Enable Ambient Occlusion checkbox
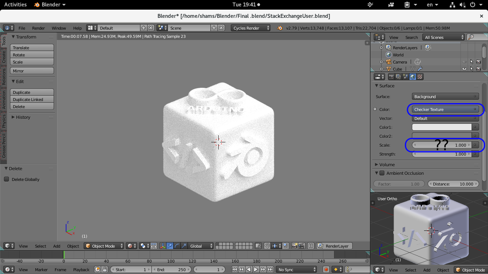 382,173
